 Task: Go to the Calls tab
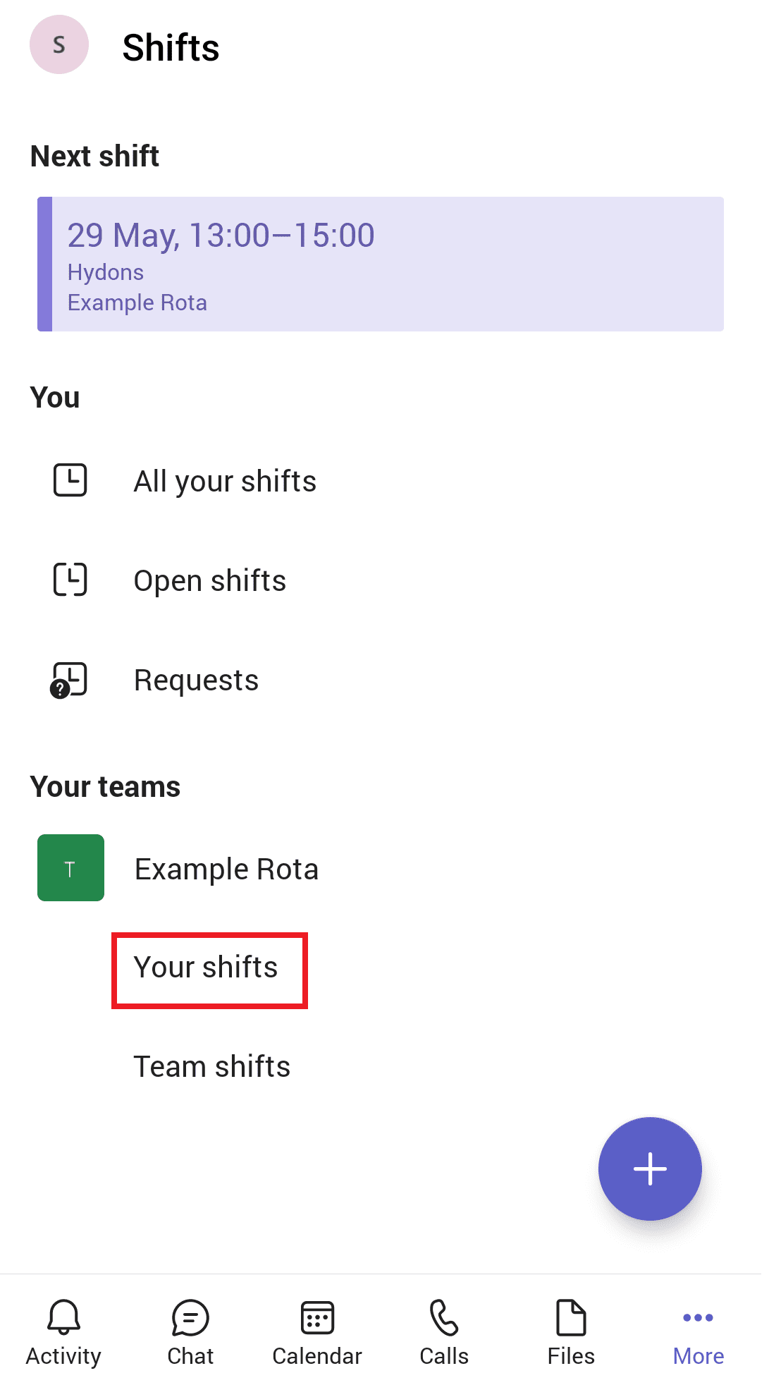pyautogui.click(x=444, y=1332)
